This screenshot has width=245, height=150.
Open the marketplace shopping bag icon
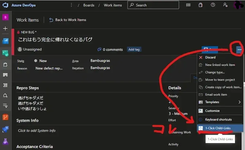(200, 5)
